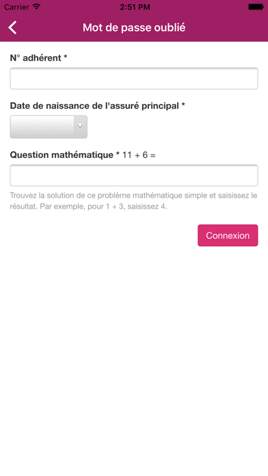Tap the 'Mot de passe oublié' title
Screen dimensions: 268x476
(134, 27)
